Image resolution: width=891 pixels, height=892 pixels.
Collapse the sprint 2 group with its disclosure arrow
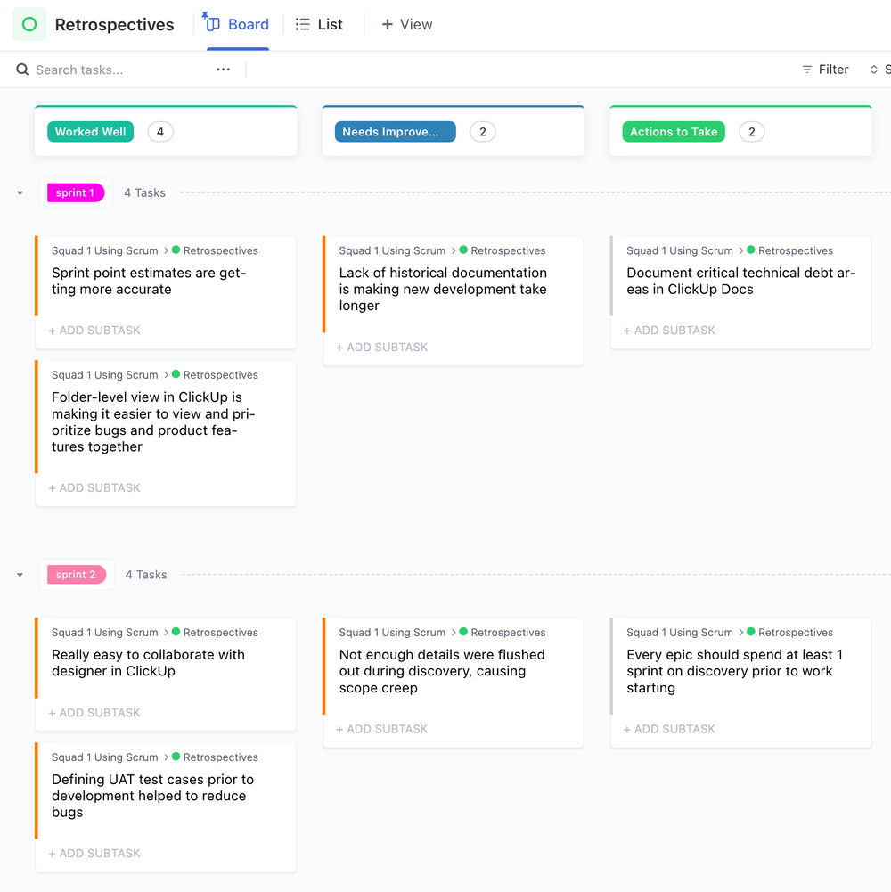(20, 575)
